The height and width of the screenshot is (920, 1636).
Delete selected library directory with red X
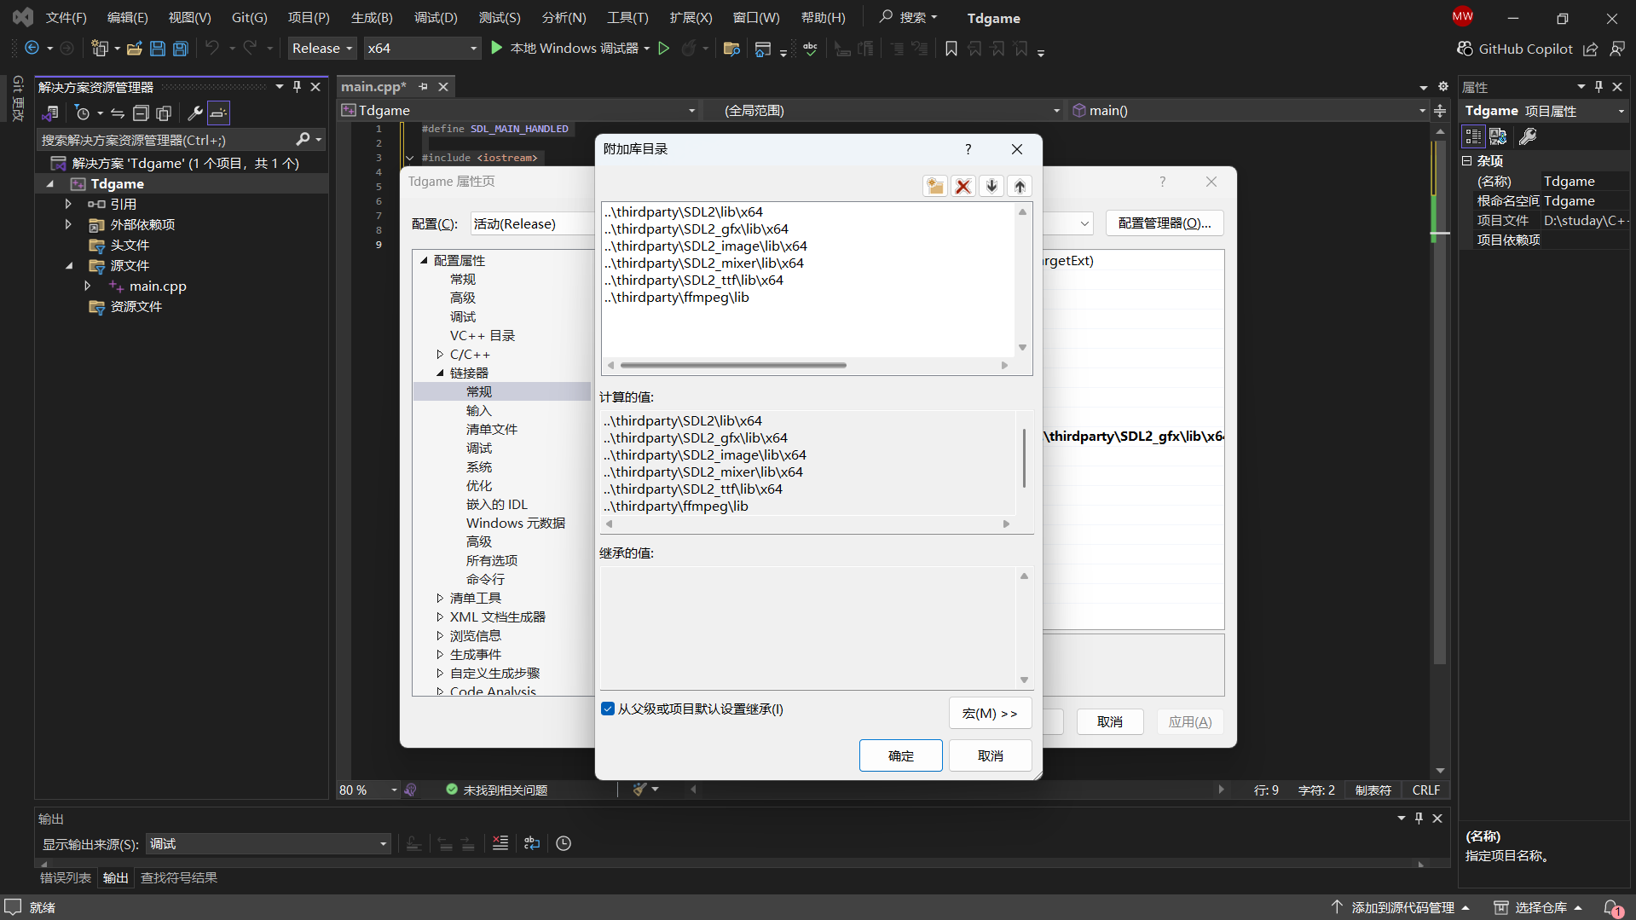(x=963, y=186)
